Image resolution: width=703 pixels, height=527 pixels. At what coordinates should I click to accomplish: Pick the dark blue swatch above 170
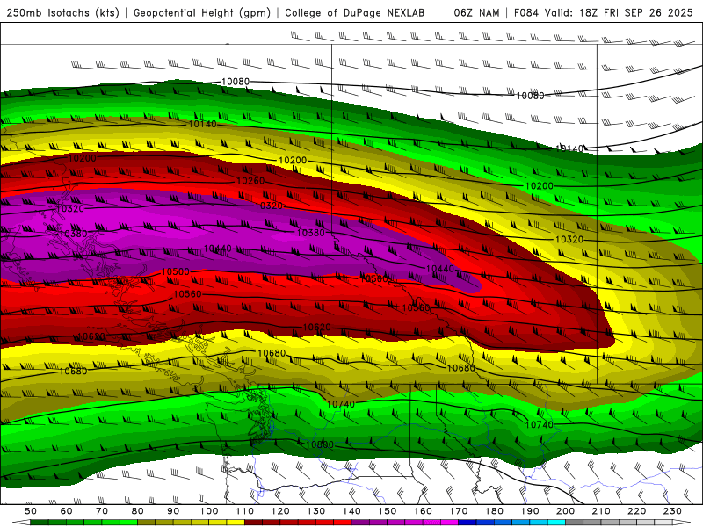(467, 523)
